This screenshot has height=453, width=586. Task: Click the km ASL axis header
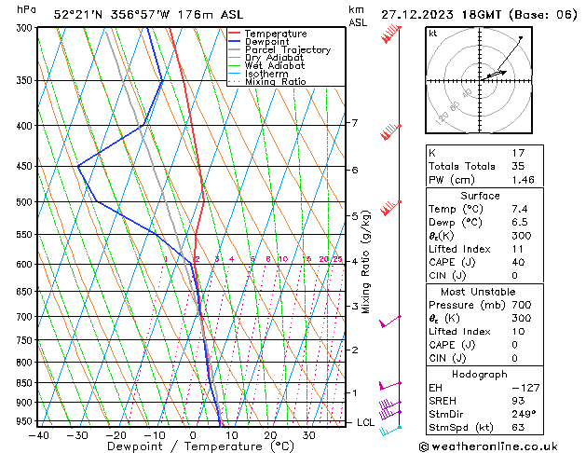tap(358, 16)
